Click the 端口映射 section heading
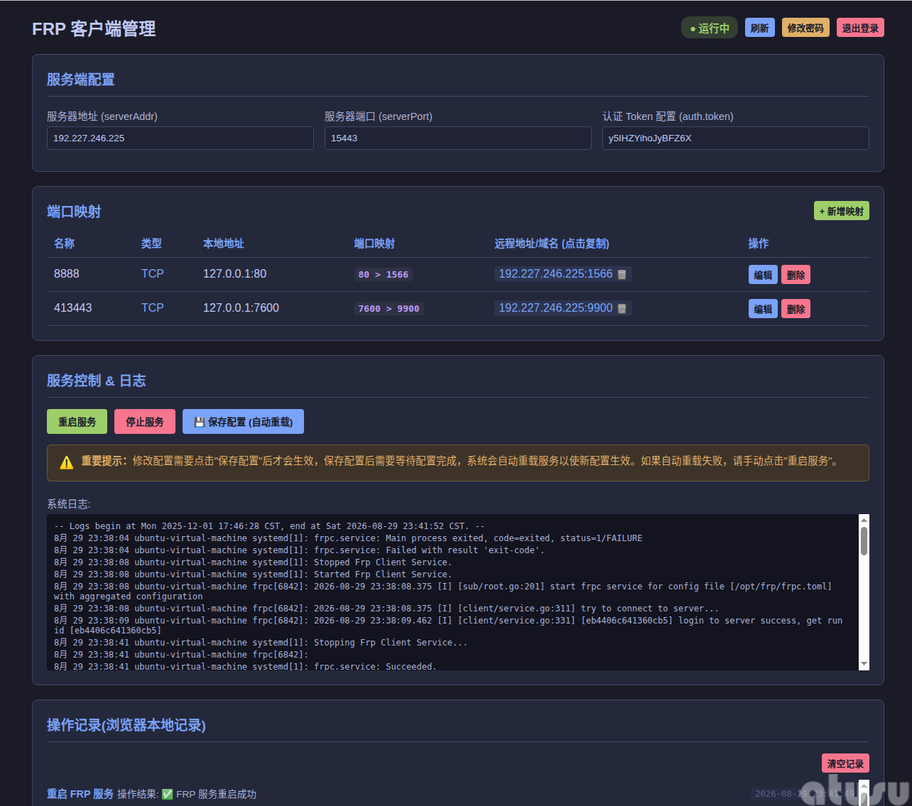The width and height of the screenshot is (912, 806). (x=74, y=212)
